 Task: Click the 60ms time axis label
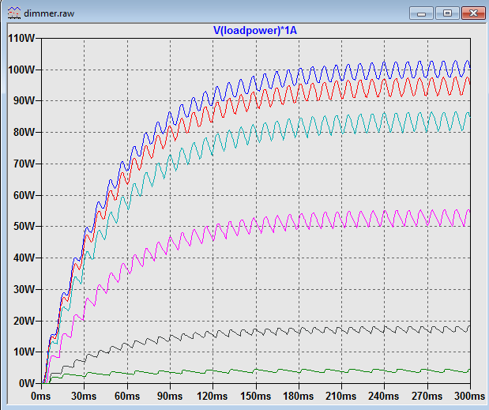click(127, 396)
